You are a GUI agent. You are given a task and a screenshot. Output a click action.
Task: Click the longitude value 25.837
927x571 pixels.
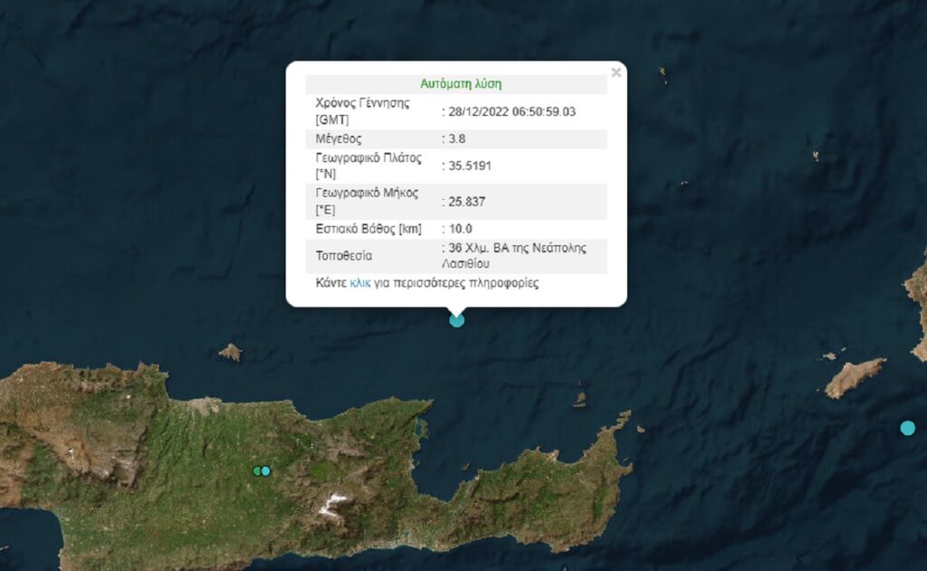tap(466, 202)
